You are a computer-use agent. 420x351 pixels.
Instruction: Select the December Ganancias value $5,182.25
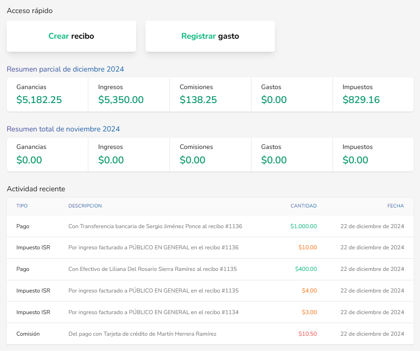coord(39,100)
